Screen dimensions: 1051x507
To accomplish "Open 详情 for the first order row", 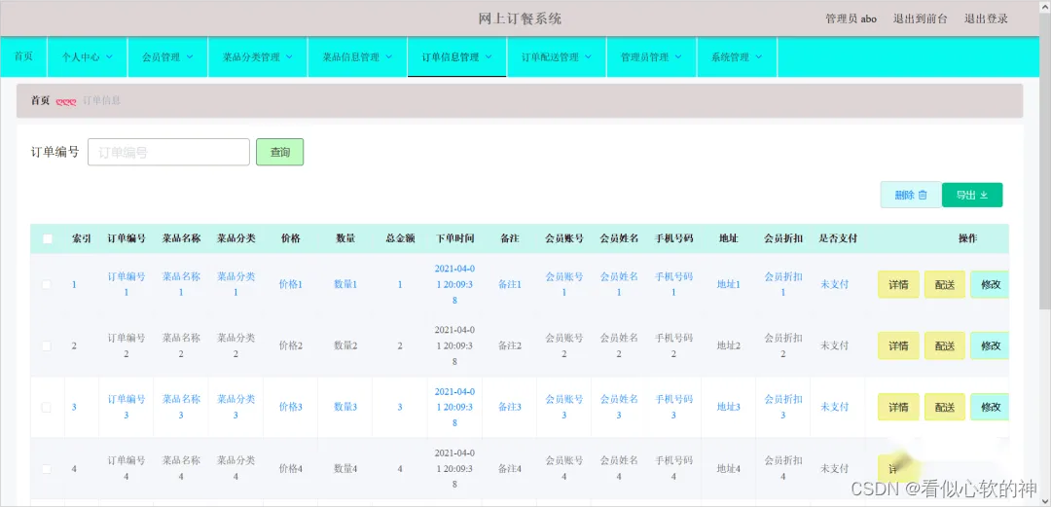I will 898,284.
